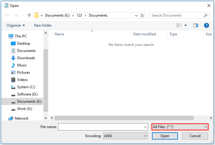215x145 pixels.
Task: Click the Cancel button
Action: pos(195,136)
